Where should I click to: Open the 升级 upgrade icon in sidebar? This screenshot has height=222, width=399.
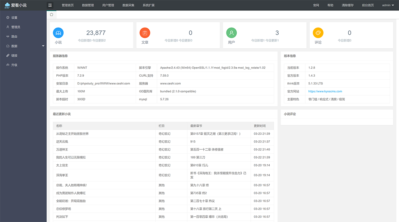[8, 65]
